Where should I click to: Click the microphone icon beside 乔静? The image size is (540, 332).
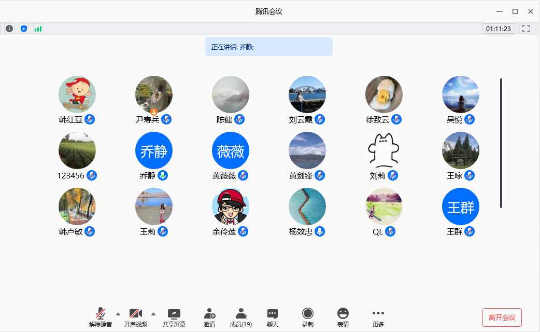coord(163,175)
